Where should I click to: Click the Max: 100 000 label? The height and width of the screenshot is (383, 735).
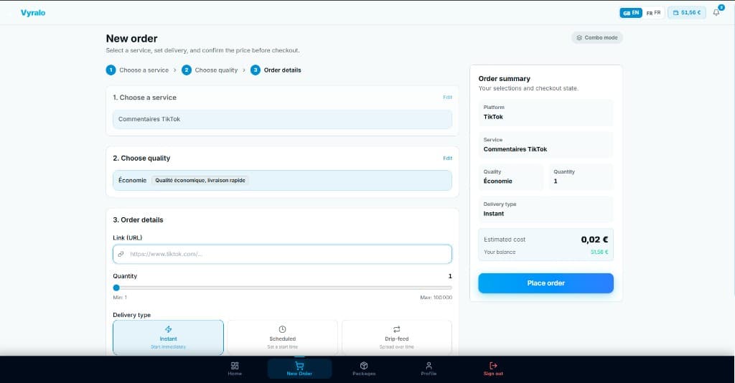[436, 298]
